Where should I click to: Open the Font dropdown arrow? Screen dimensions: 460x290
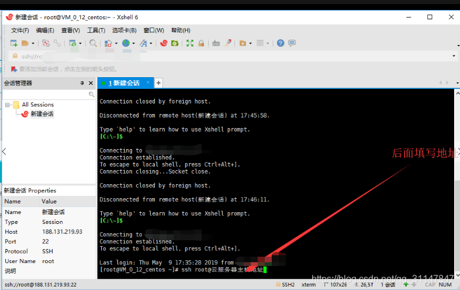151,43
